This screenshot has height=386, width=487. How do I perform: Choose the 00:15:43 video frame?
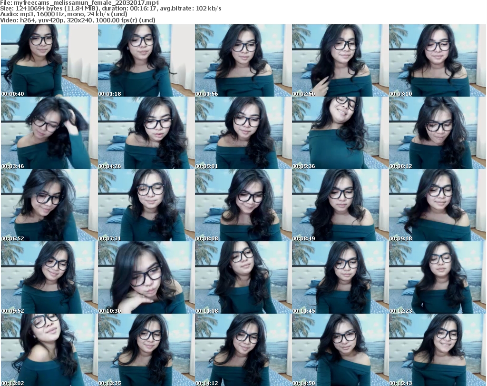[x=438, y=350]
